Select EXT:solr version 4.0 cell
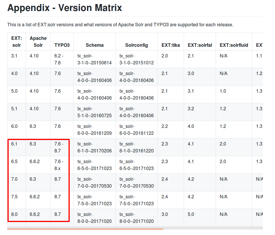Viewport: 275px width, 235px height. (16, 77)
